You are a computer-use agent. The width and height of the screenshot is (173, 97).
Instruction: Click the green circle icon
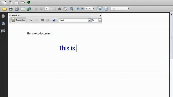tap(29, 2)
